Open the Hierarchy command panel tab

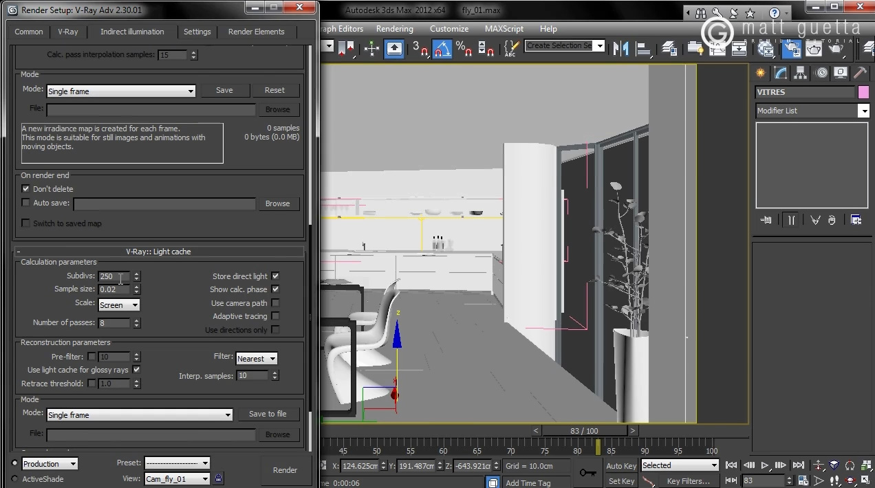801,73
